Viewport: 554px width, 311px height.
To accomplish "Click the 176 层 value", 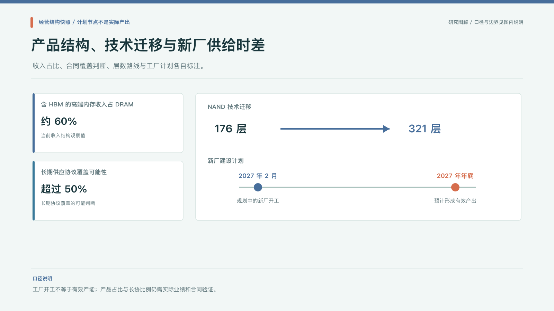I will click(231, 129).
